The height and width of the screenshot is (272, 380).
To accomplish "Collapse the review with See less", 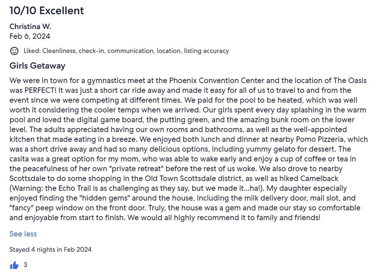I will click(23, 234).
